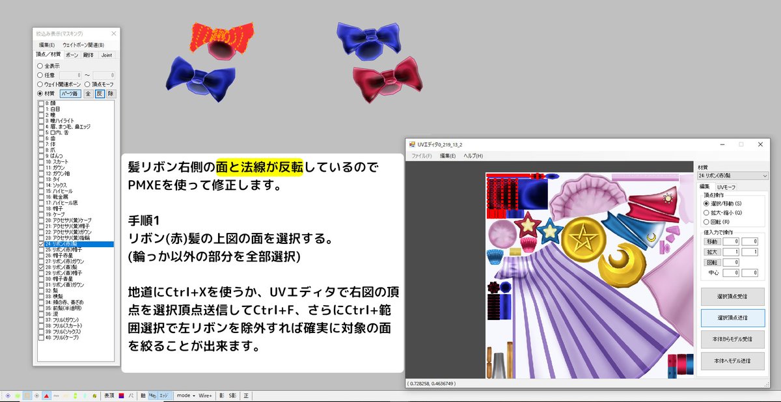This screenshot has width=781, height=402.
Task: Toggle the S影 self-shadow button
Action: (x=232, y=395)
